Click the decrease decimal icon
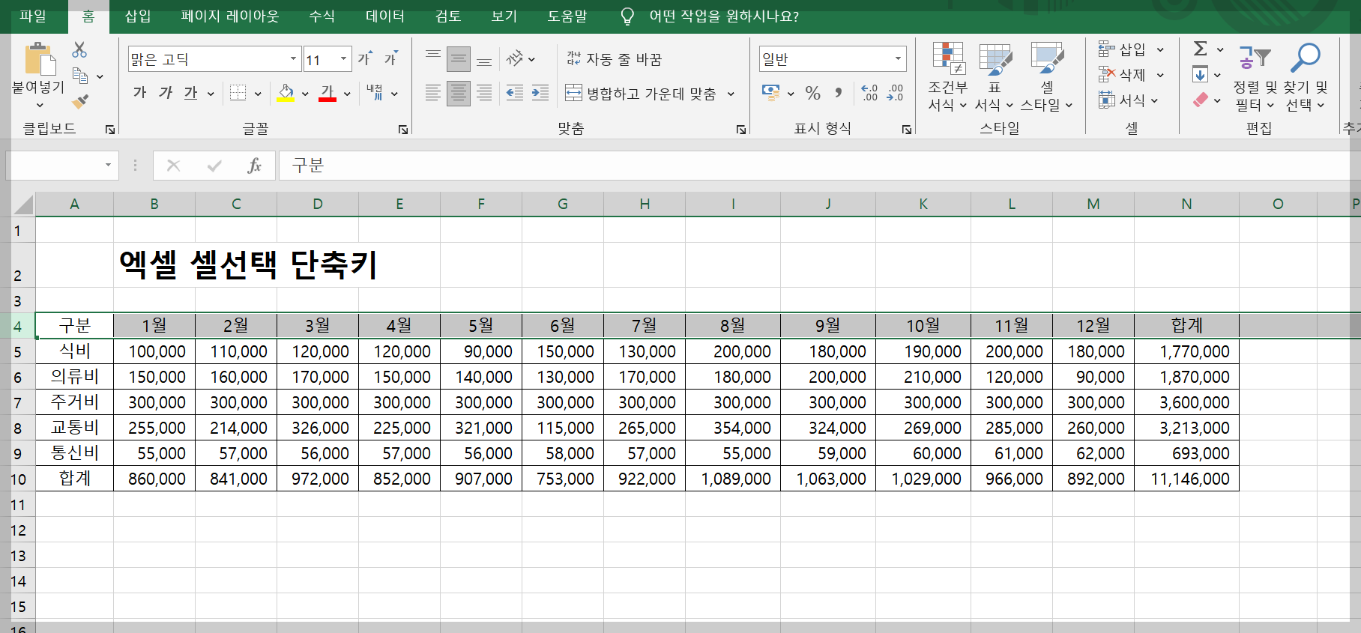Image resolution: width=1361 pixels, height=633 pixels. click(x=895, y=93)
